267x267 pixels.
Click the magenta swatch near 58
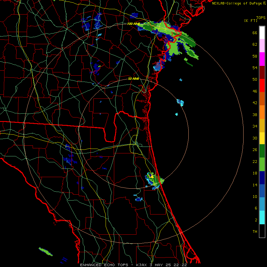tap(262, 59)
